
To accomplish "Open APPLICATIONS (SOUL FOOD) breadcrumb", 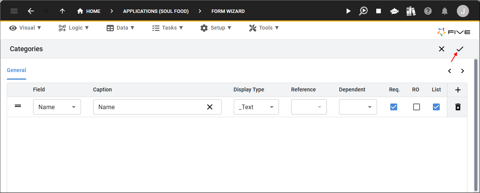I will [156, 11].
